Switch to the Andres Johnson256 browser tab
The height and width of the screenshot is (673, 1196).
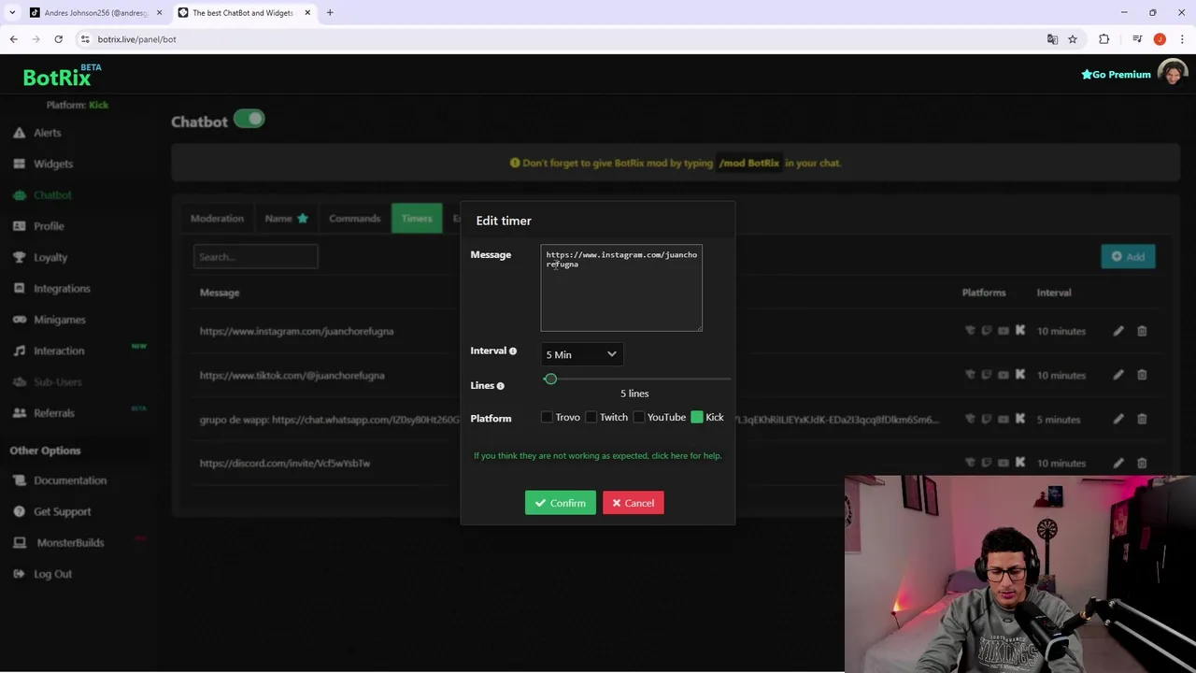[x=95, y=13]
